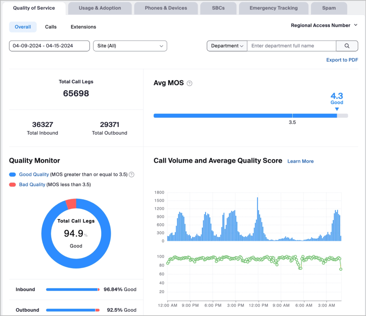Click the department full name search field
Image resolution: width=366 pixels, height=316 pixels.
(x=291, y=46)
